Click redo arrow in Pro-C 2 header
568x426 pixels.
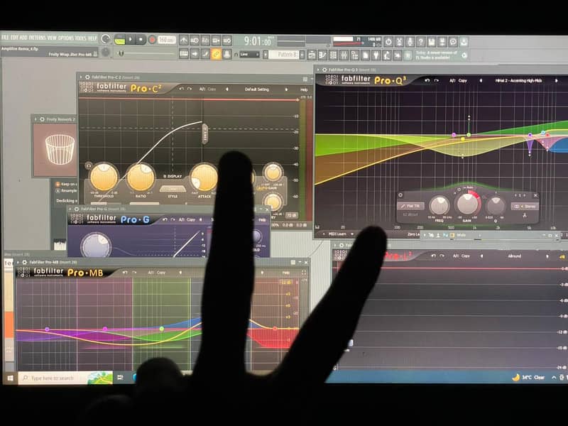tap(189, 89)
